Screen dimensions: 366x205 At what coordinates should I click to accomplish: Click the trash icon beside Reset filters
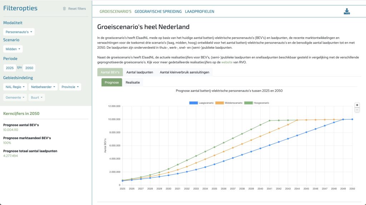64,9
